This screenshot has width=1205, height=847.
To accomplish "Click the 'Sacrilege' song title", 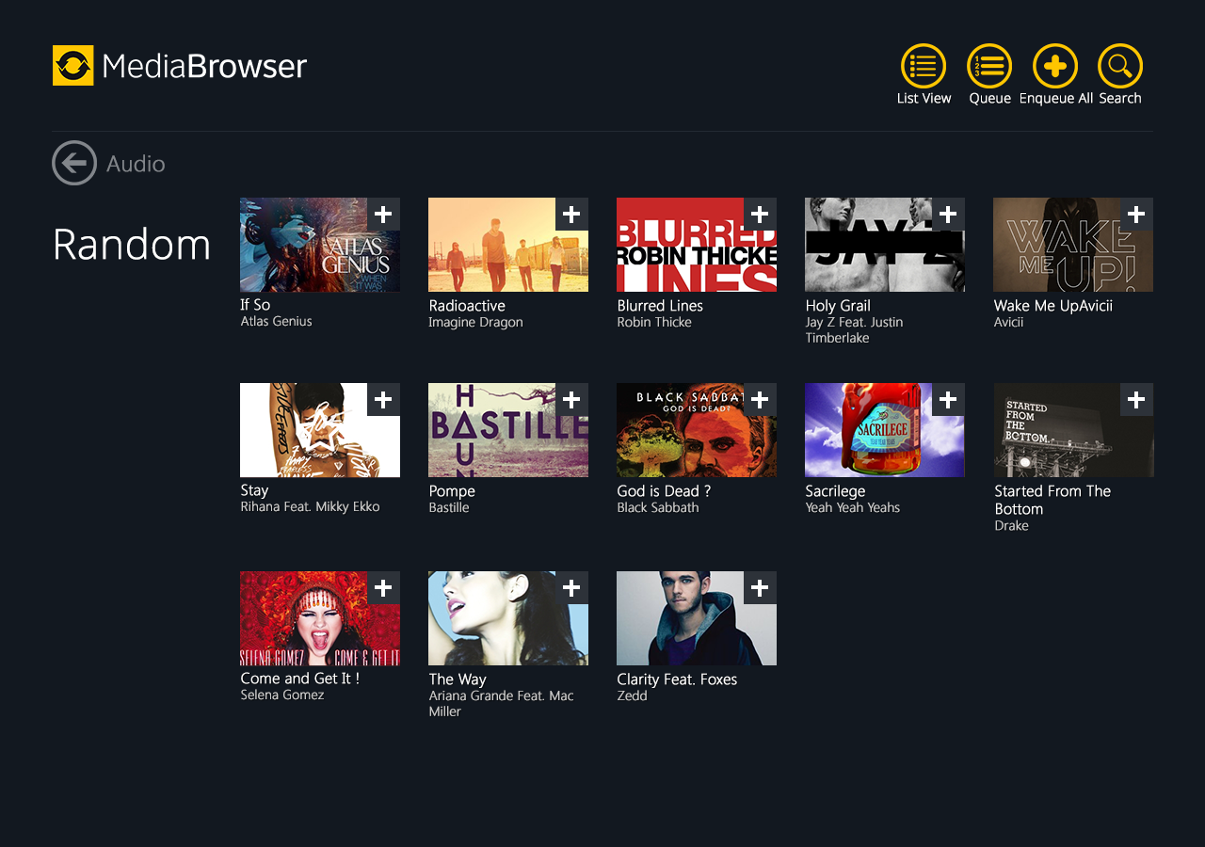I will tap(835, 491).
